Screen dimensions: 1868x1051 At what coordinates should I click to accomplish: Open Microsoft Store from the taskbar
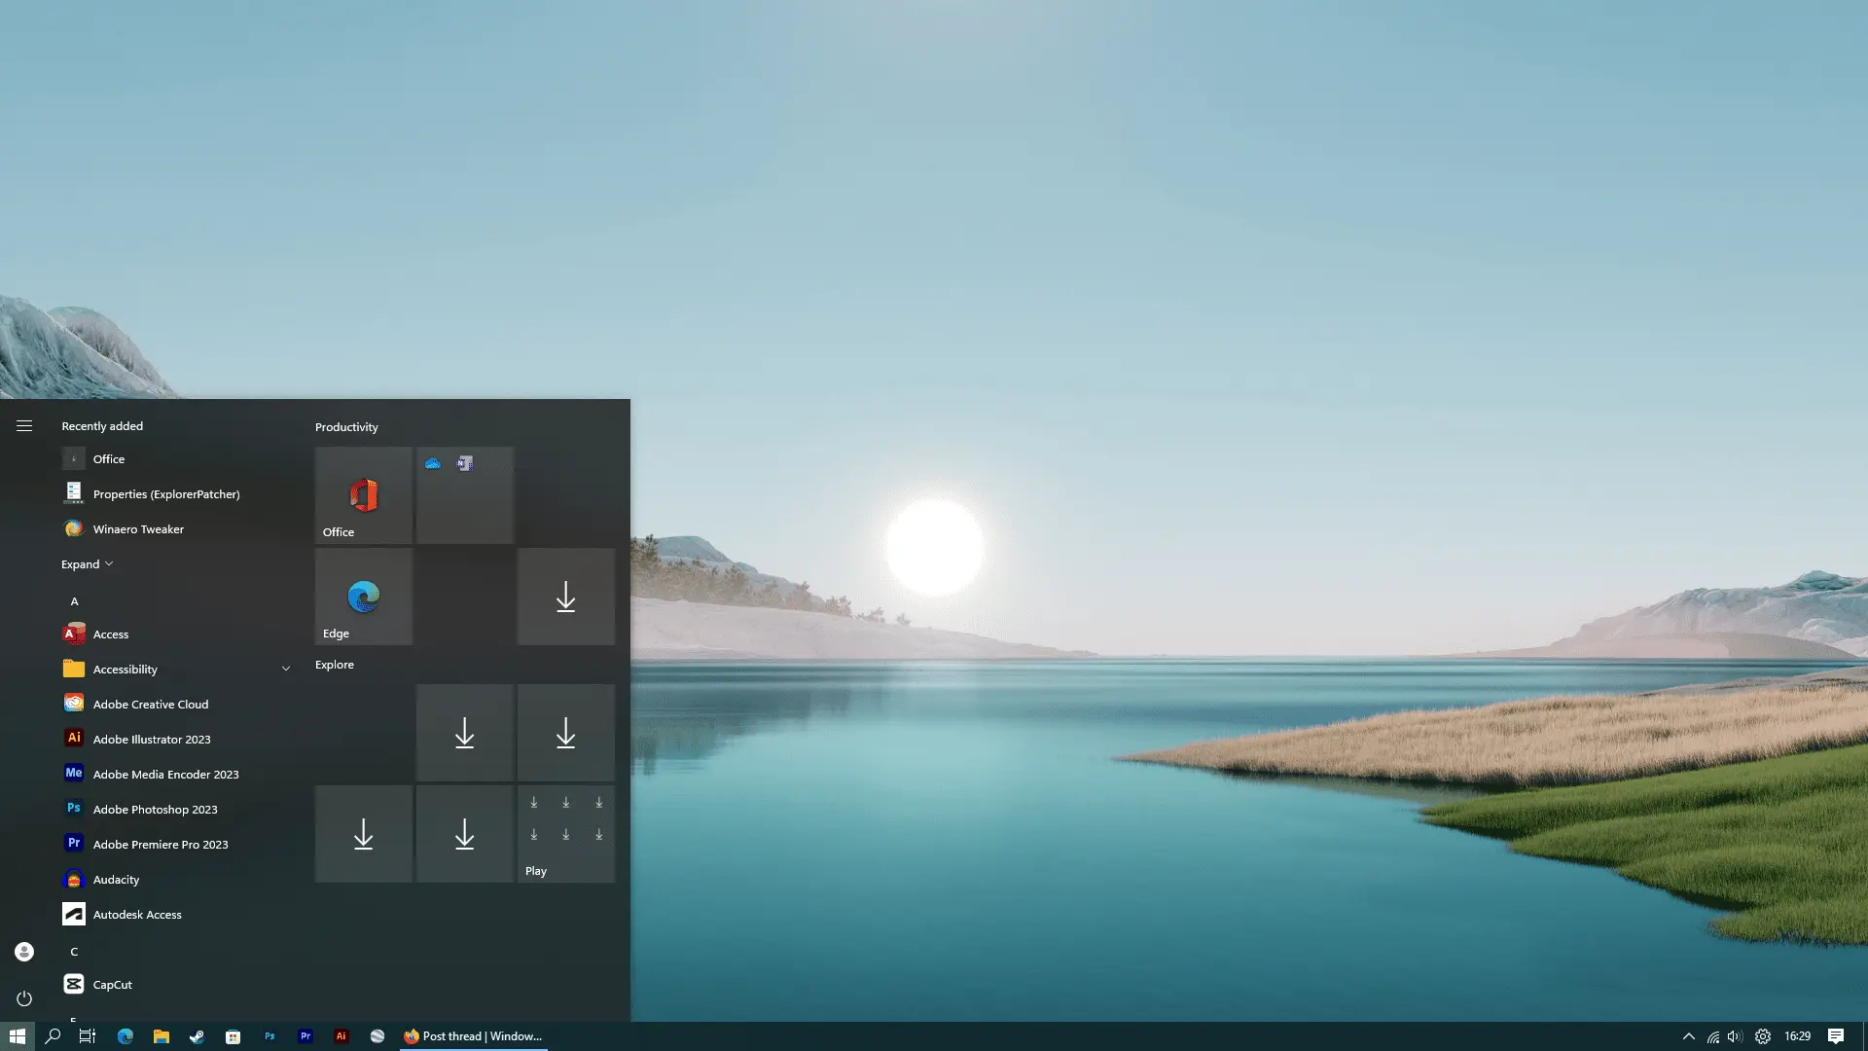point(233,1035)
